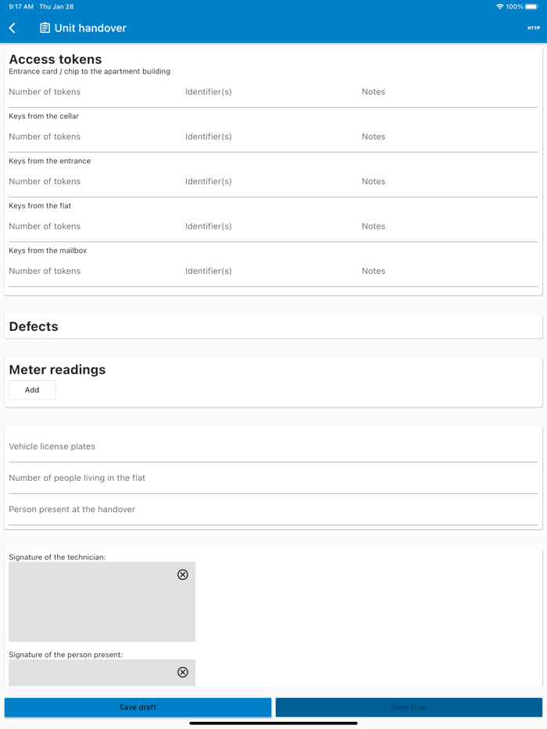The image size is (547, 729).
Task: Select Identifier(s) for Keys from the cellar
Action: [x=209, y=136]
